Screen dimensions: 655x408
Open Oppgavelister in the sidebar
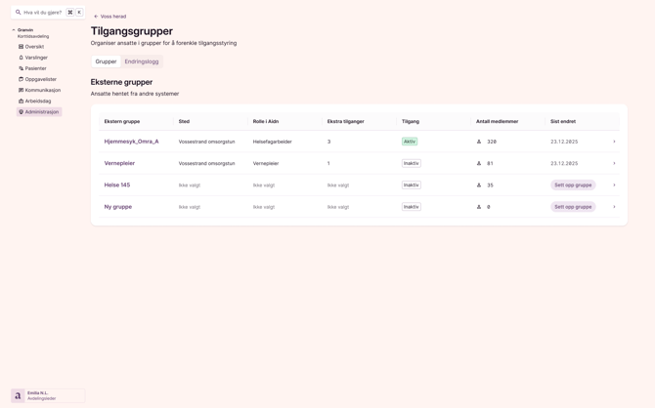click(40, 79)
